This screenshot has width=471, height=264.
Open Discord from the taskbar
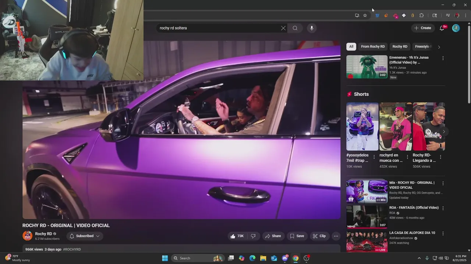(285, 258)
